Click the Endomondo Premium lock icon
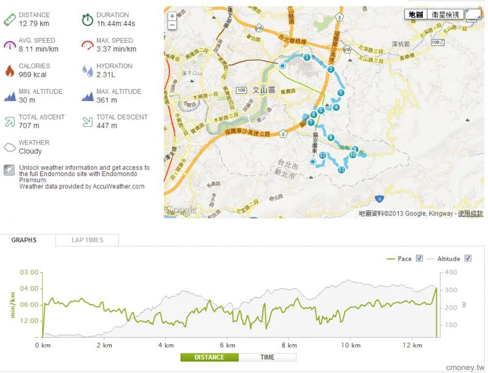Image resolution: width=488 pixels, height=373 pixels. (x=9, y=169)
